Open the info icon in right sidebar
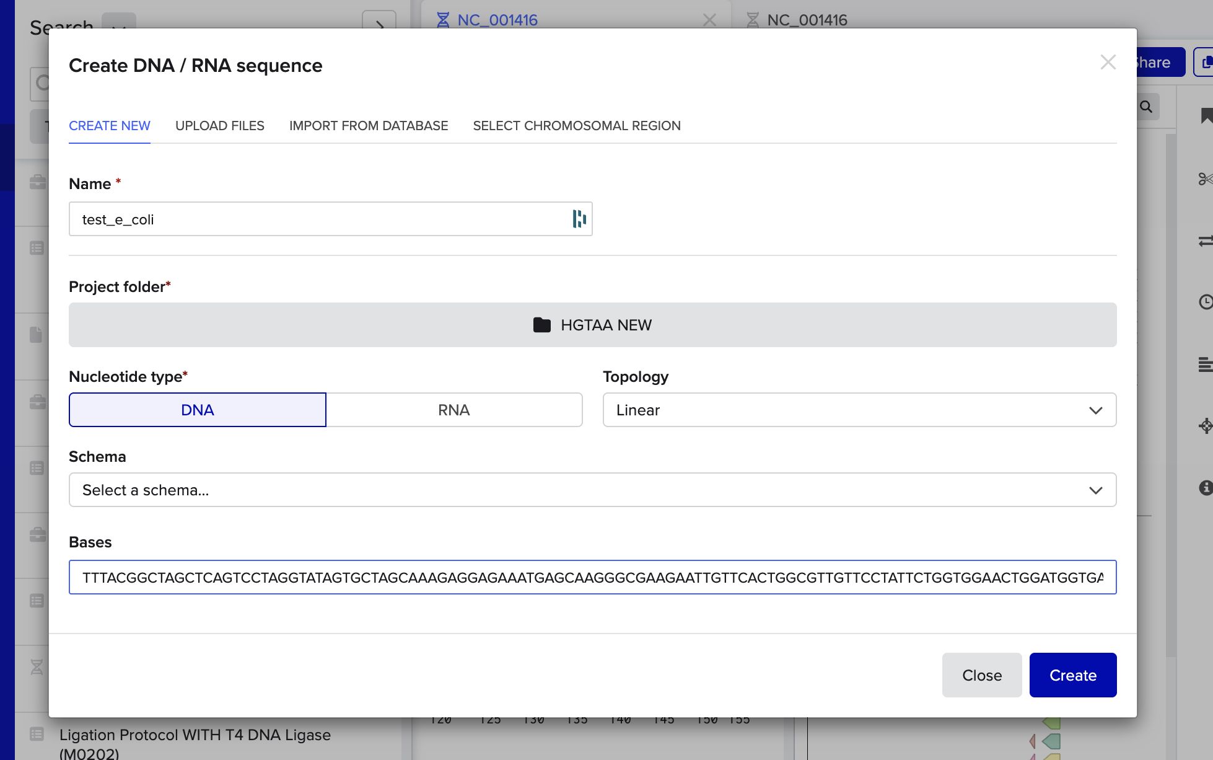Viewport: 1213px width, 760px height. [1206, 488]
